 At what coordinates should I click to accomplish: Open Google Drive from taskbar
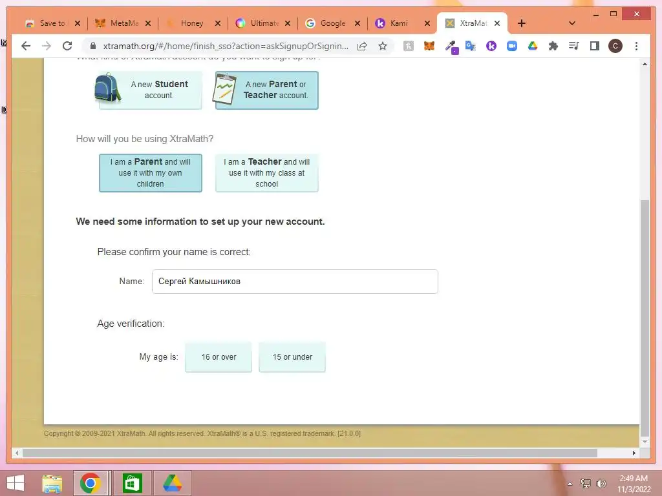tap(173, 483)
